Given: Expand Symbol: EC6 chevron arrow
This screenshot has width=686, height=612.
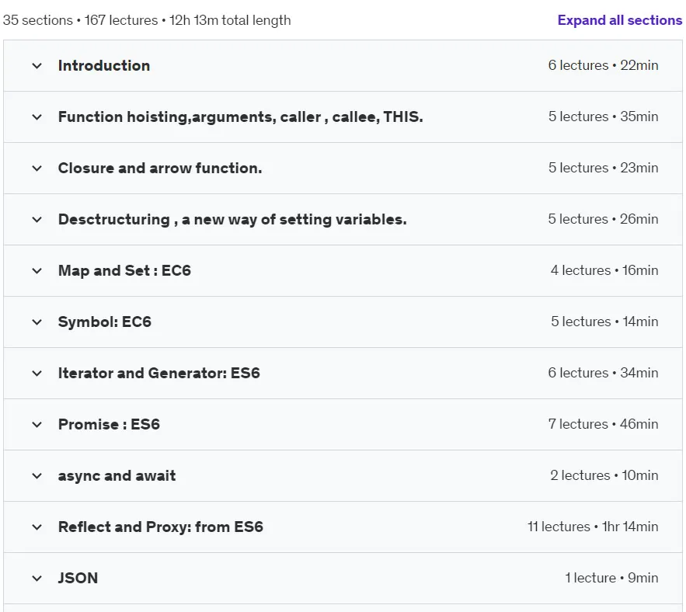Looking at the screenshot, I should coord(37,322).
